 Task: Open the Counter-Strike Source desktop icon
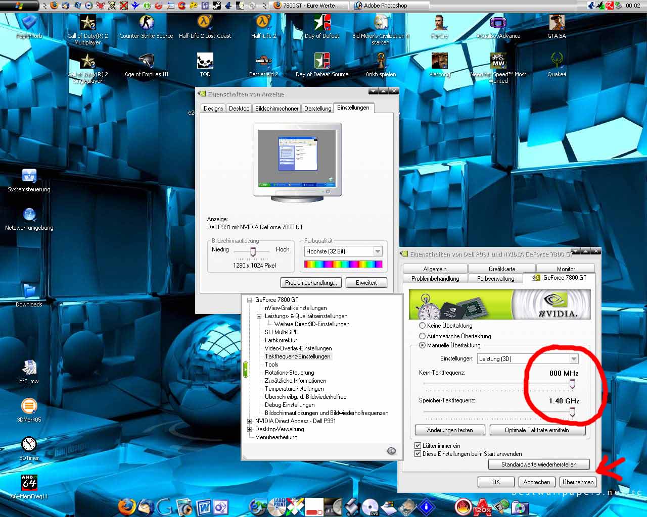tap(146, 23)
